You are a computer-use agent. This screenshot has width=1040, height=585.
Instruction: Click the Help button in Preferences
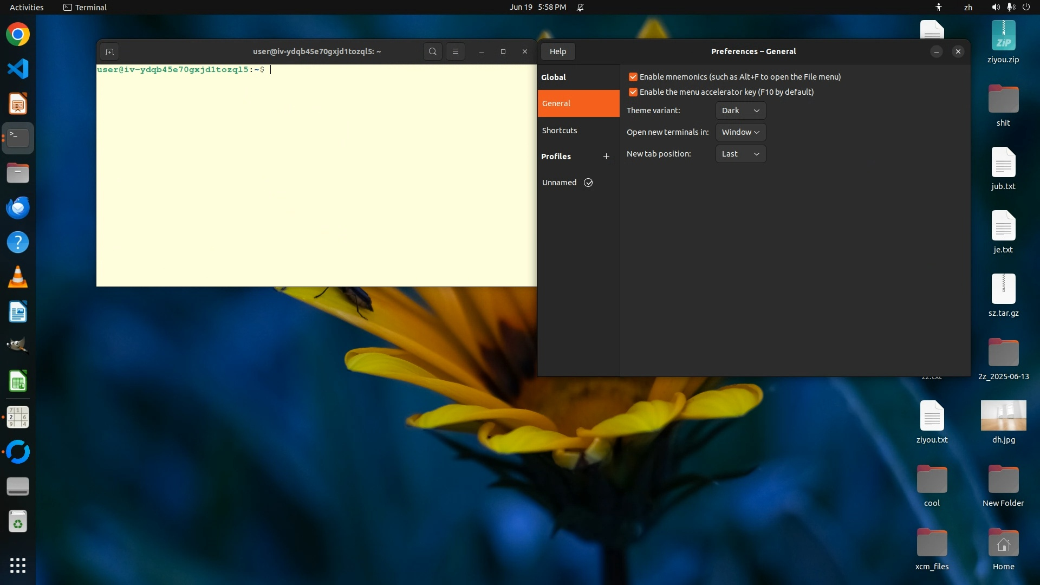tap(557, 51)
